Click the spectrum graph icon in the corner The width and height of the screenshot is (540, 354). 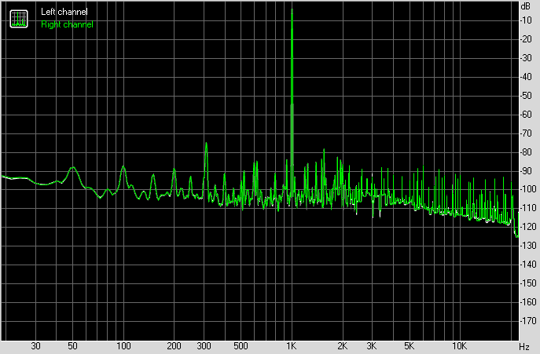[x=19, y=19]
